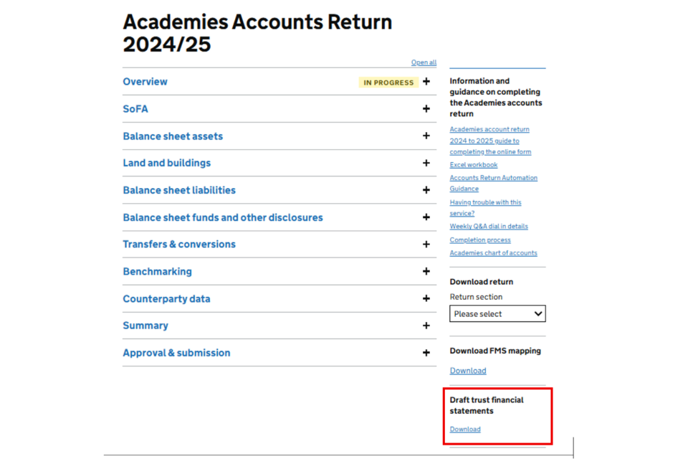Open the Return section dropdown
The width and height of the screenshot is (688, 459).
pyautogui.click(x=497, y=314)
